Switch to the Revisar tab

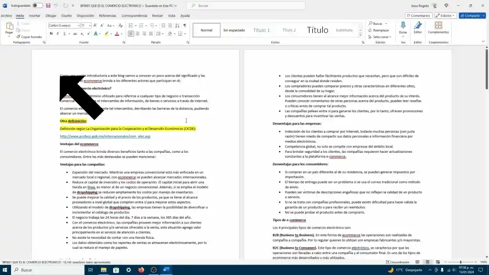(x=157, y=16)
